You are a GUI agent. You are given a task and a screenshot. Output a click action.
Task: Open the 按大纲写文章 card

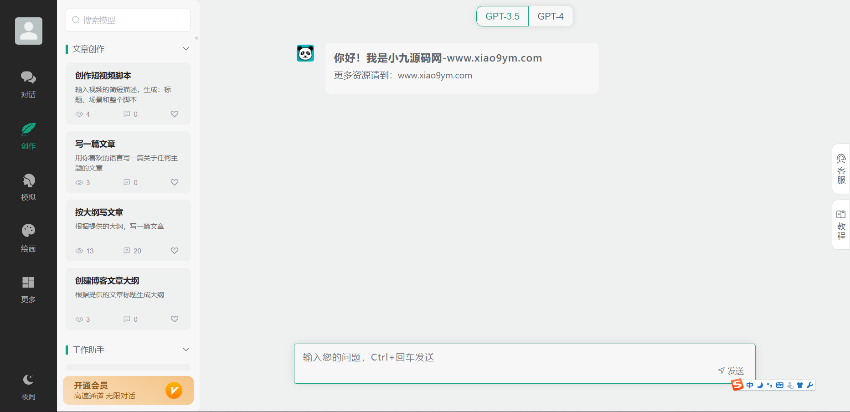tap(128, 230)
